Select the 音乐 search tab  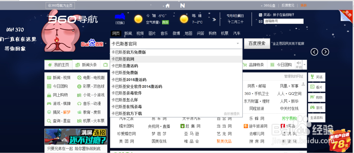point(164,33)
